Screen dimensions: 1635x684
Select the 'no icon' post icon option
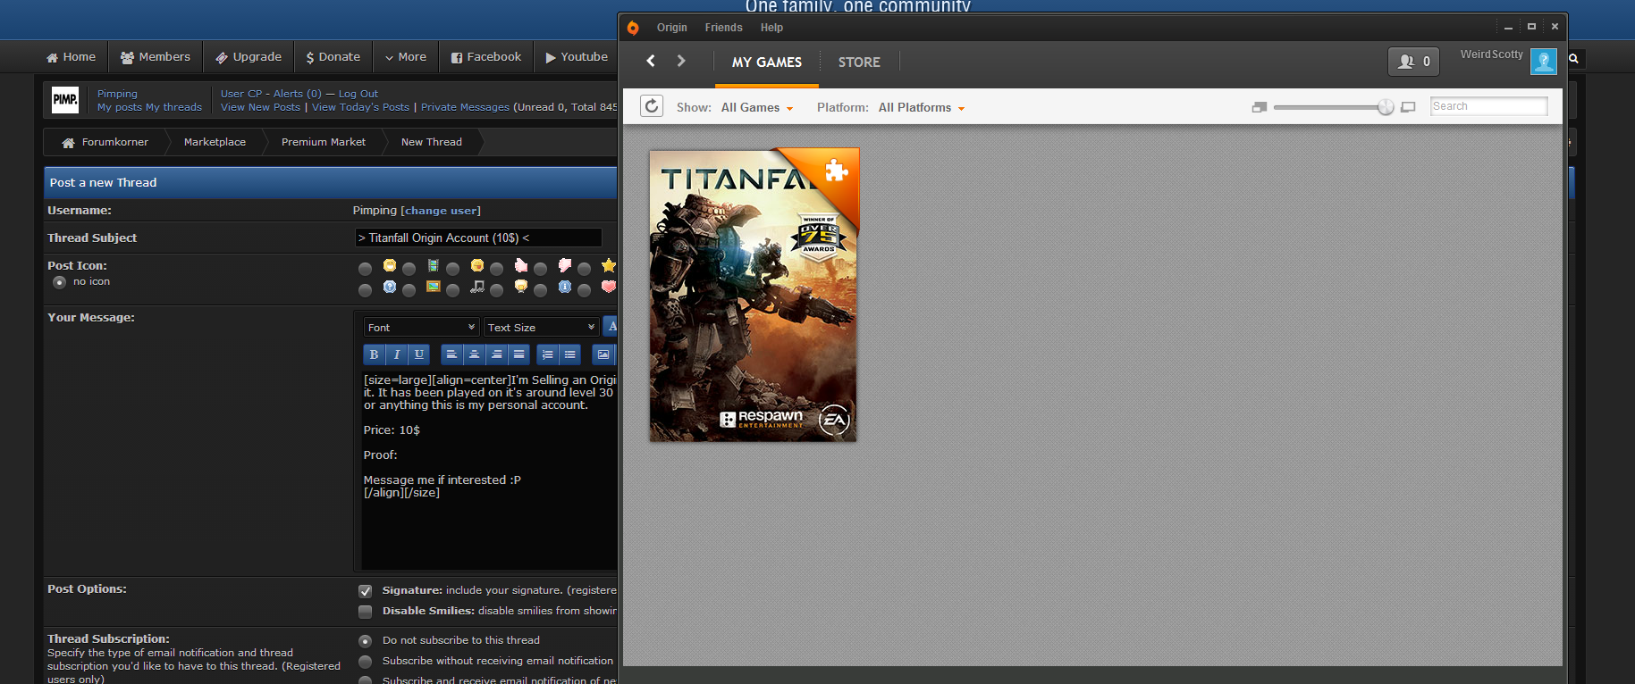(x=60, y=282)
